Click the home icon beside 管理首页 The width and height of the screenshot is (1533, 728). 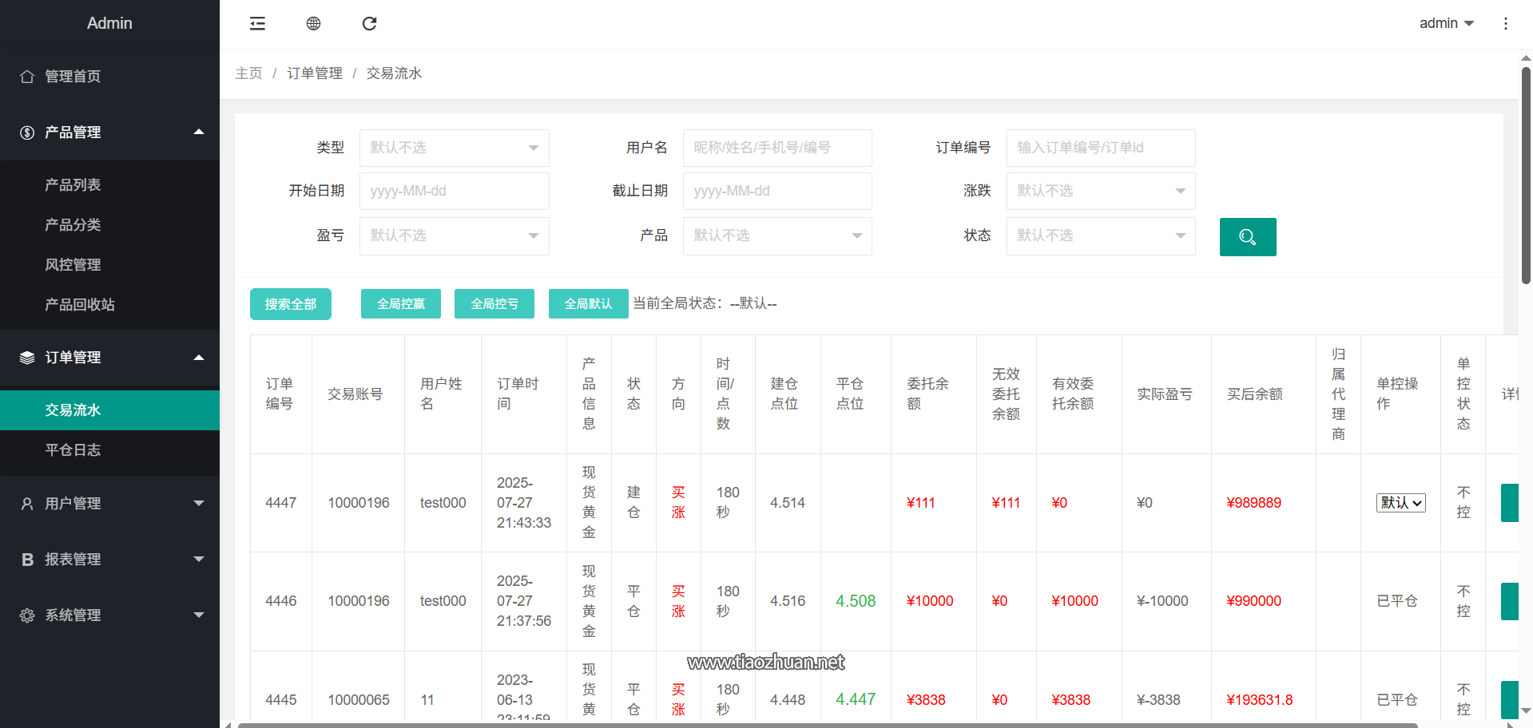point(27,77)
